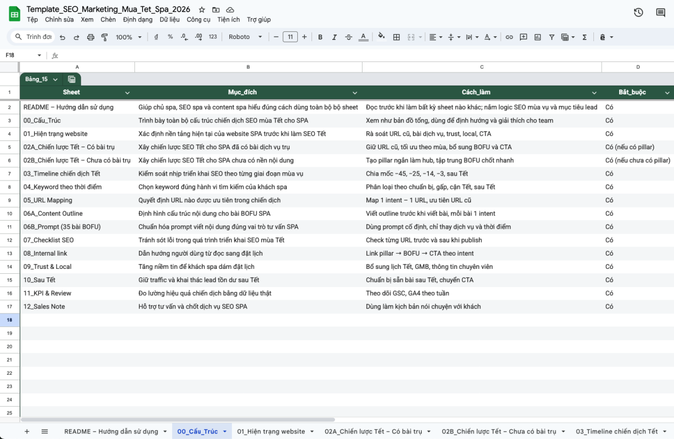This screenshot has height=439, width=674.
Task: Pick a cell fill color
Action: pos(382,37)
